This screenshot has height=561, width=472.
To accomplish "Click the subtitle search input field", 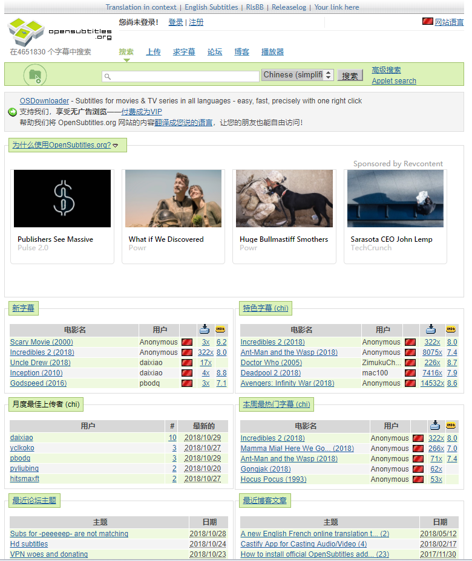I will [180, 76].
